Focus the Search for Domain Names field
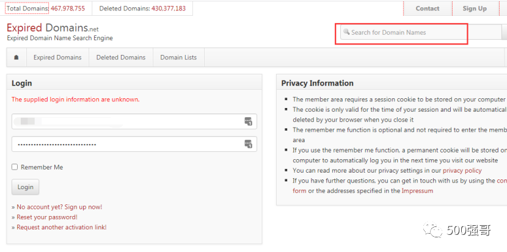The height and width of the screenshot is (252, 507). [x=421, y=32]
